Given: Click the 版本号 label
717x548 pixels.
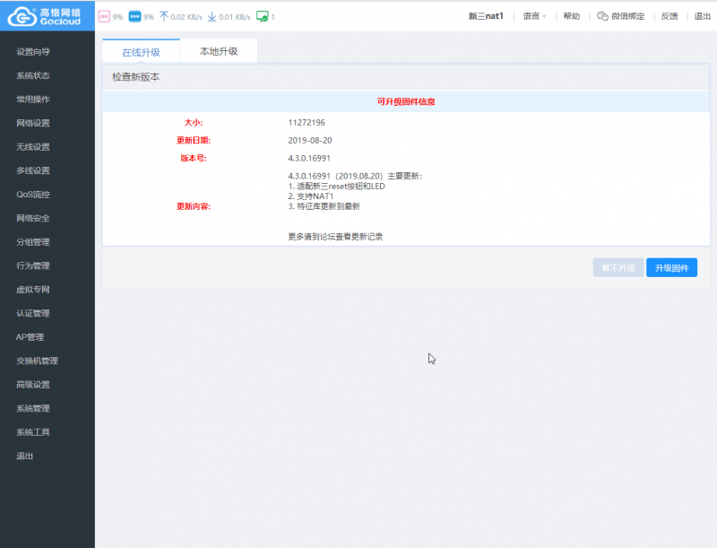Looking at the screenshot, I should click(194, 158).
